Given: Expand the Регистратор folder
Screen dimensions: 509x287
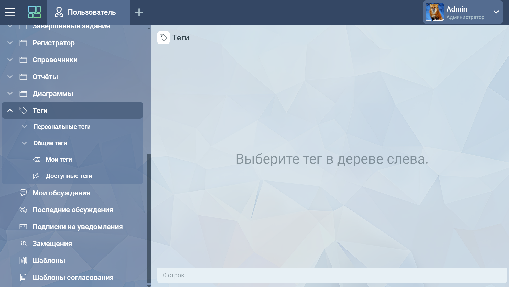Looking at the screenshot, I should coord(10,43).
